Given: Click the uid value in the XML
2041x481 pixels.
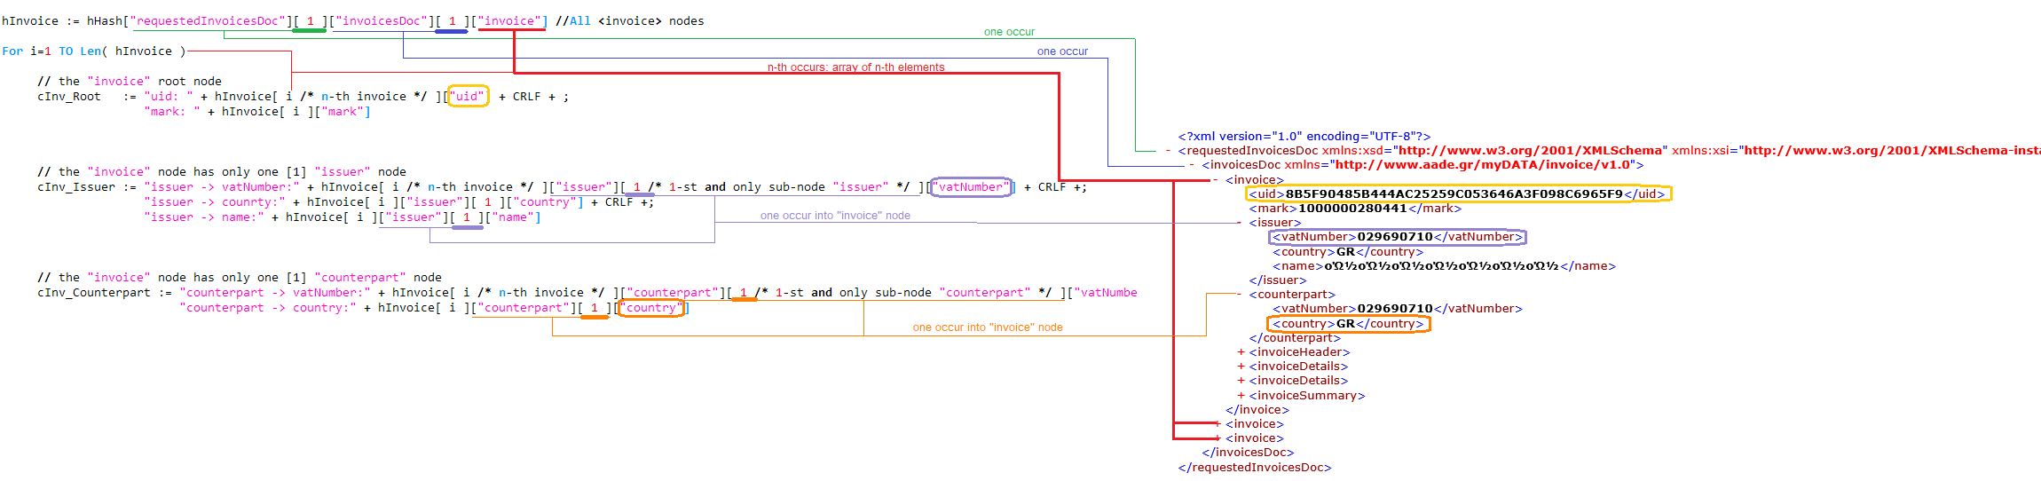Looking at the screenshot, I should click(x=1454, y=194).
